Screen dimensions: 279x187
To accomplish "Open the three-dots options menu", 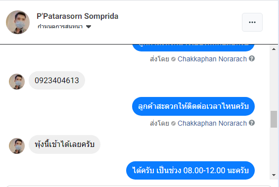I will [252, 22].
